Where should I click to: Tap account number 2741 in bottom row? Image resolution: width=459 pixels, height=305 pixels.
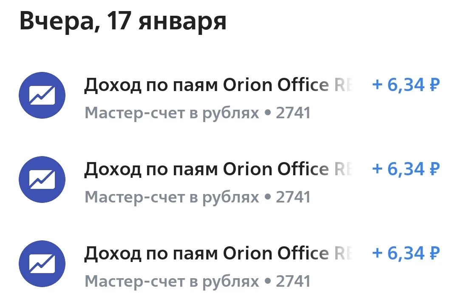point(293,281)
